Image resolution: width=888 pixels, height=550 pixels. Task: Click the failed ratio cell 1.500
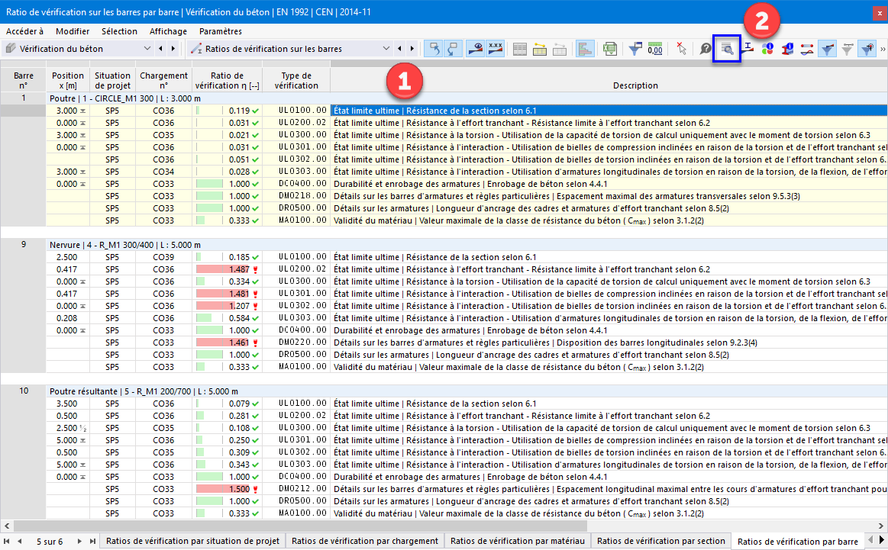pyautogui.click(x=227, y=489)
